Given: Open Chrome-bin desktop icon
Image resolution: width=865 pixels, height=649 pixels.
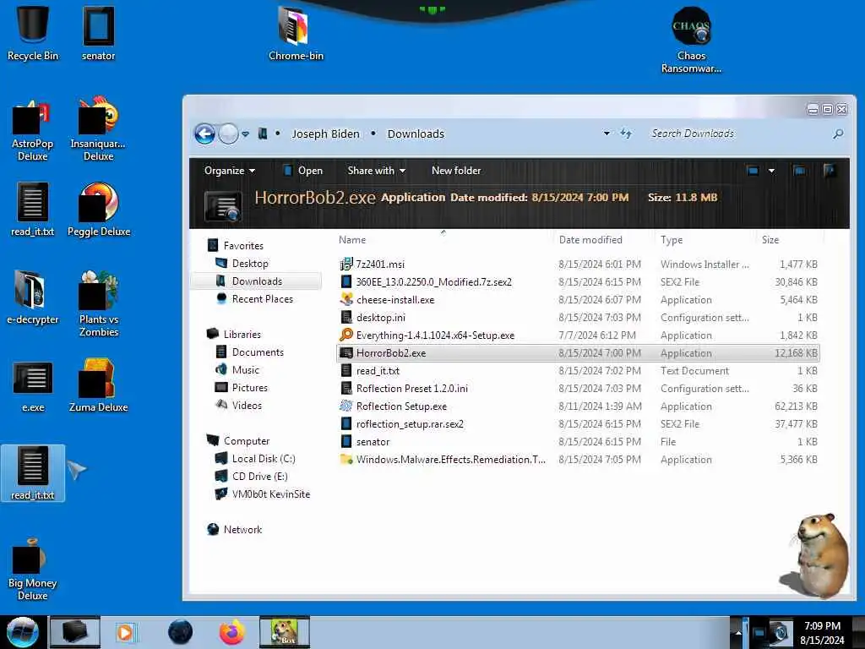Looking at the screenshot, I should (296, 33).
